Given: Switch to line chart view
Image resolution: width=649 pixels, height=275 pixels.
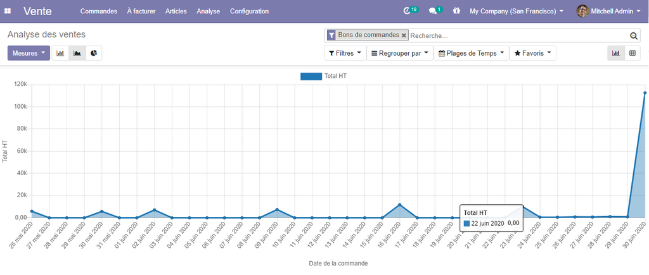Looking at the screenshot, I should [77, 53].
